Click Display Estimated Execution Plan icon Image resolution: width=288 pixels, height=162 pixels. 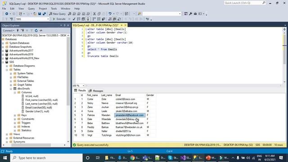point(79,19)
